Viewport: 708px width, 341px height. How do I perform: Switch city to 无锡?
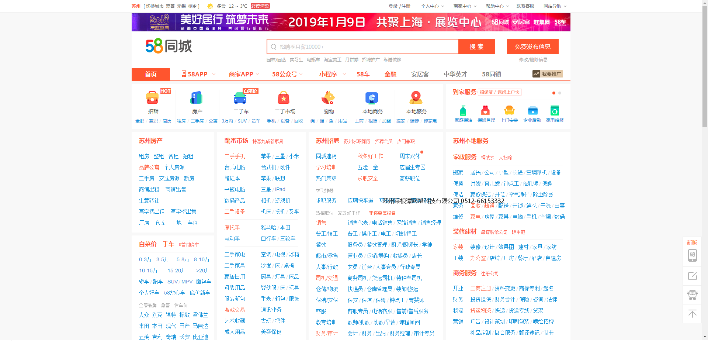[x=181, y=6]
